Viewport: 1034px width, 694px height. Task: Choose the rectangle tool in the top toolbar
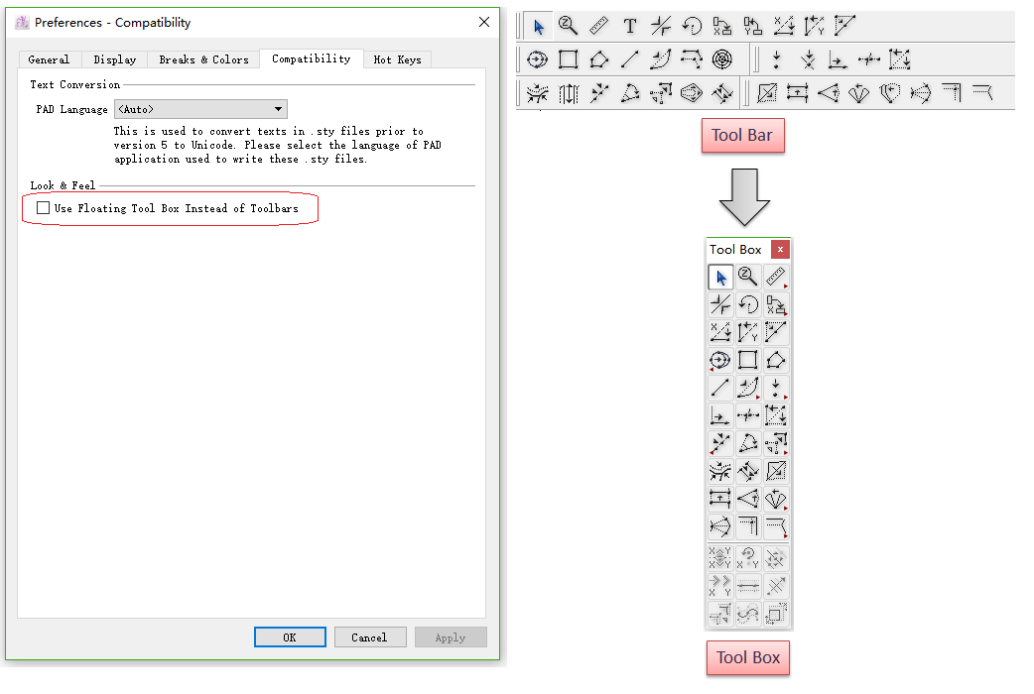click(x=568, y=59)
